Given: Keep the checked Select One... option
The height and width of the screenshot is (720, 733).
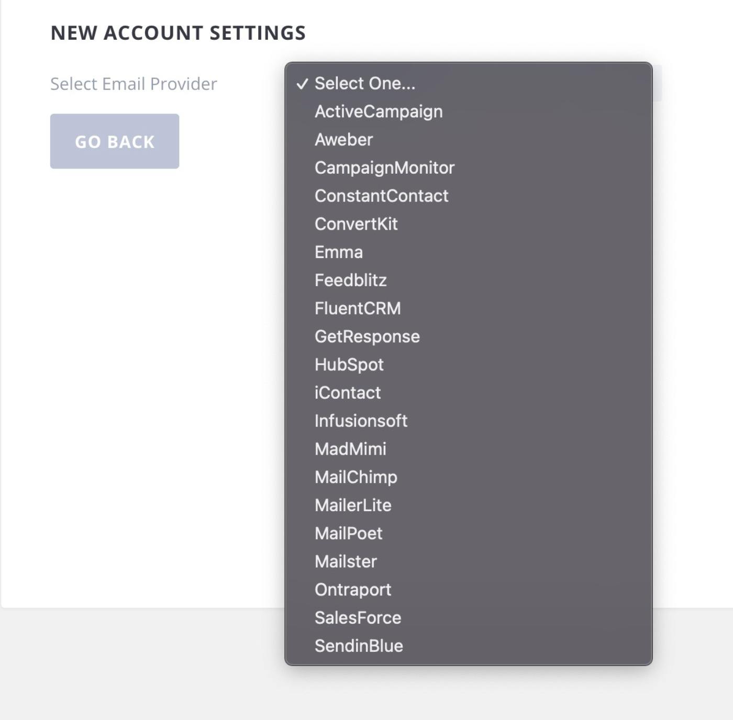Looking at the screenshot, I should (469, 83).
